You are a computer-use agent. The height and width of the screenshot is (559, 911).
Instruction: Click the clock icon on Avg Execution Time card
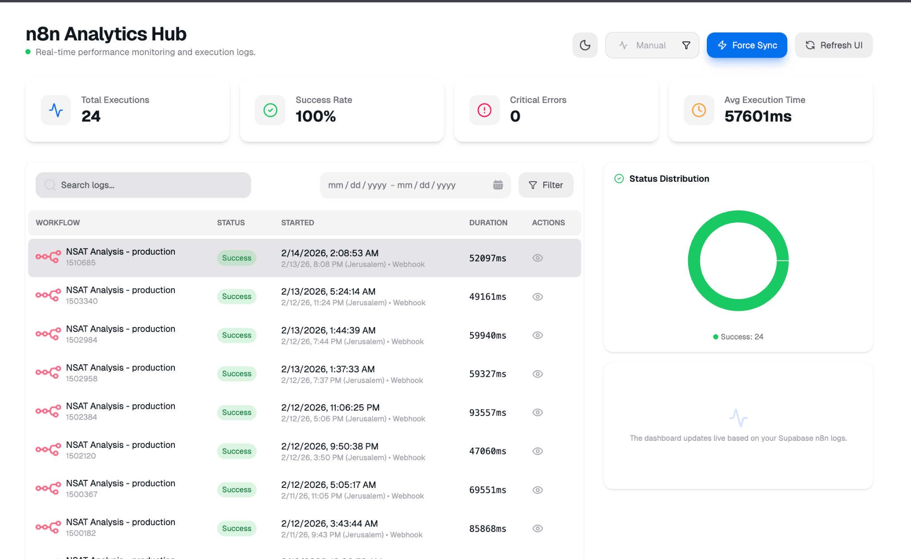point(698,110)
